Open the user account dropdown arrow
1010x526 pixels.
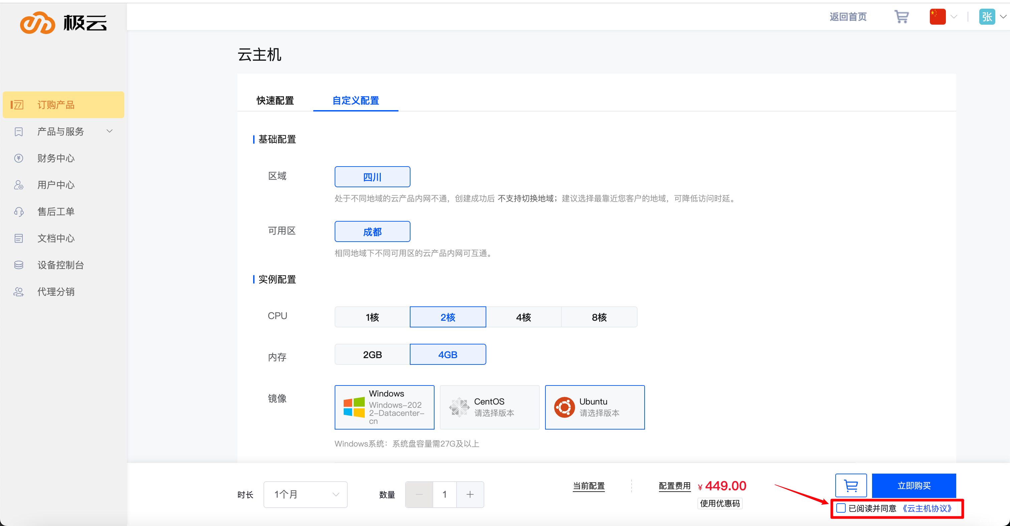click(x=1003, y=16)
